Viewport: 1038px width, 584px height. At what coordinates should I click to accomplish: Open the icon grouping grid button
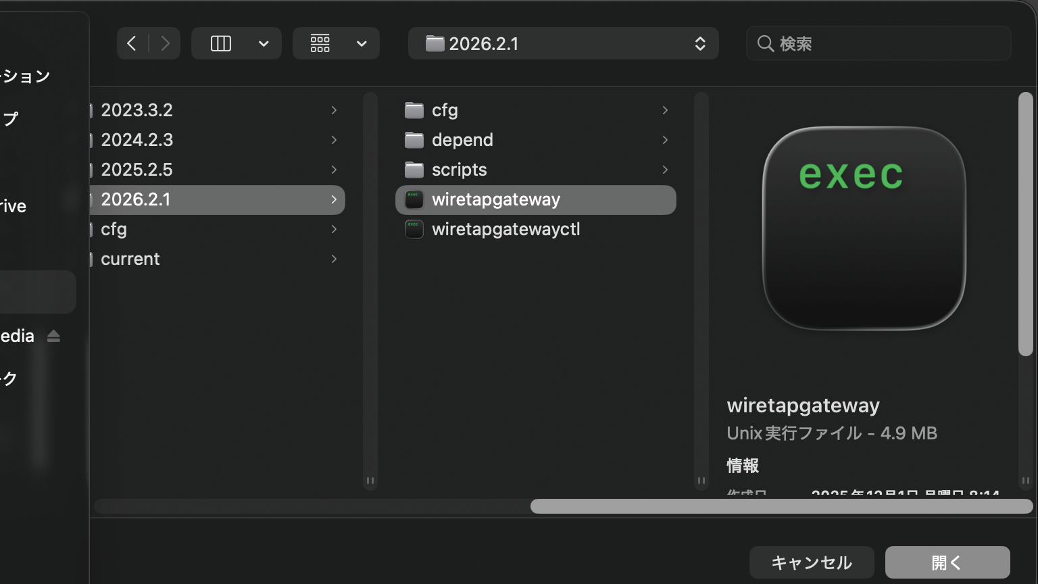pyautogui.click(x=320, y=44)
